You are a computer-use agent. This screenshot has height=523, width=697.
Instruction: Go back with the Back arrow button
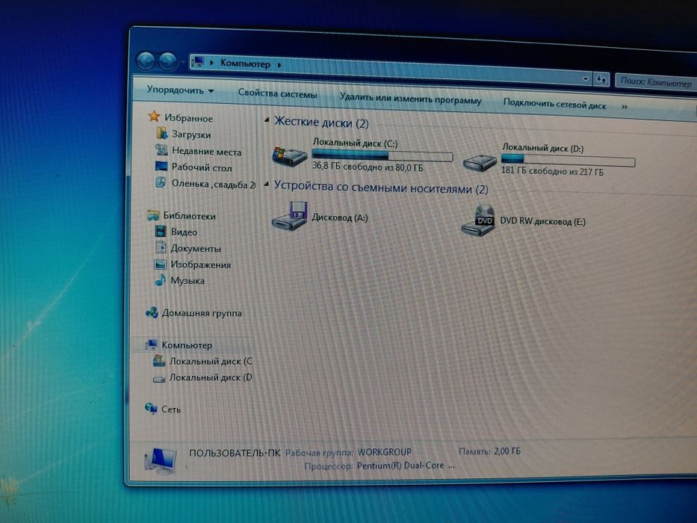(146, 61)
